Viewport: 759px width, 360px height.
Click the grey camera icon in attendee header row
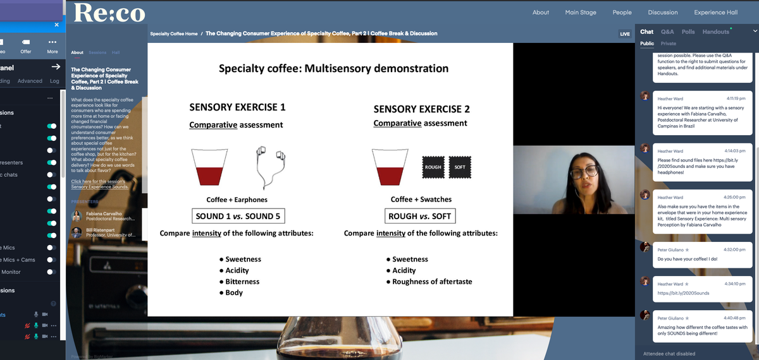pos(46,315)
